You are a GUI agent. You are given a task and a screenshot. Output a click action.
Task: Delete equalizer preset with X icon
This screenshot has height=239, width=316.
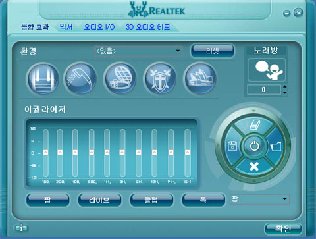[x=254, y=167]
